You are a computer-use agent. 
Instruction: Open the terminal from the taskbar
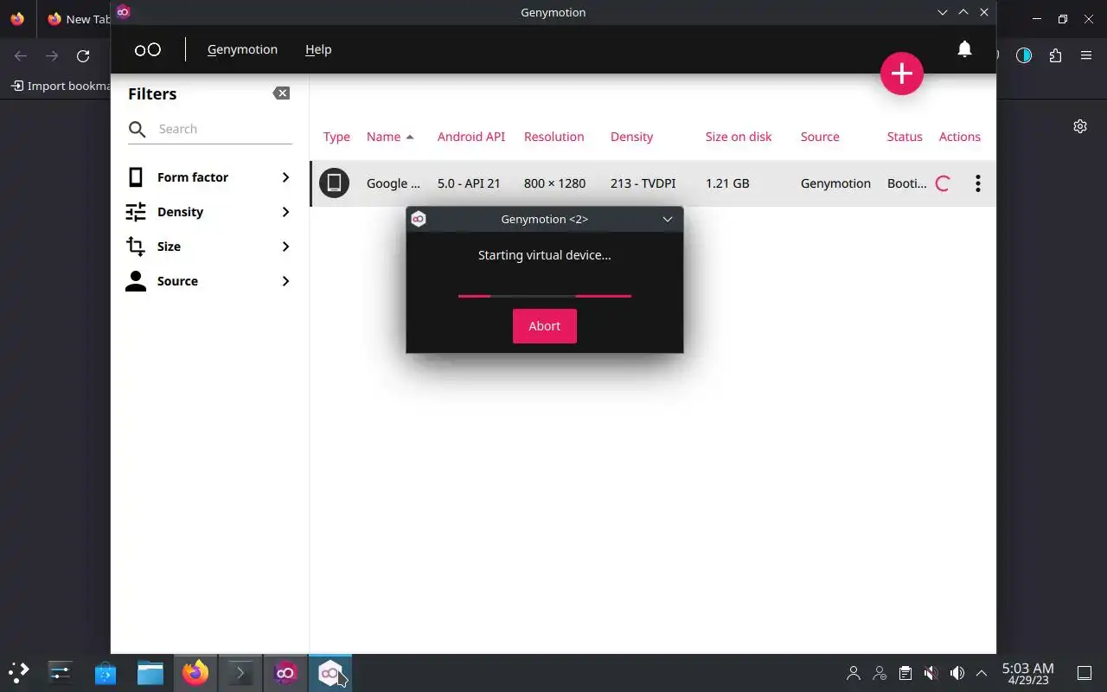point(240,672)
